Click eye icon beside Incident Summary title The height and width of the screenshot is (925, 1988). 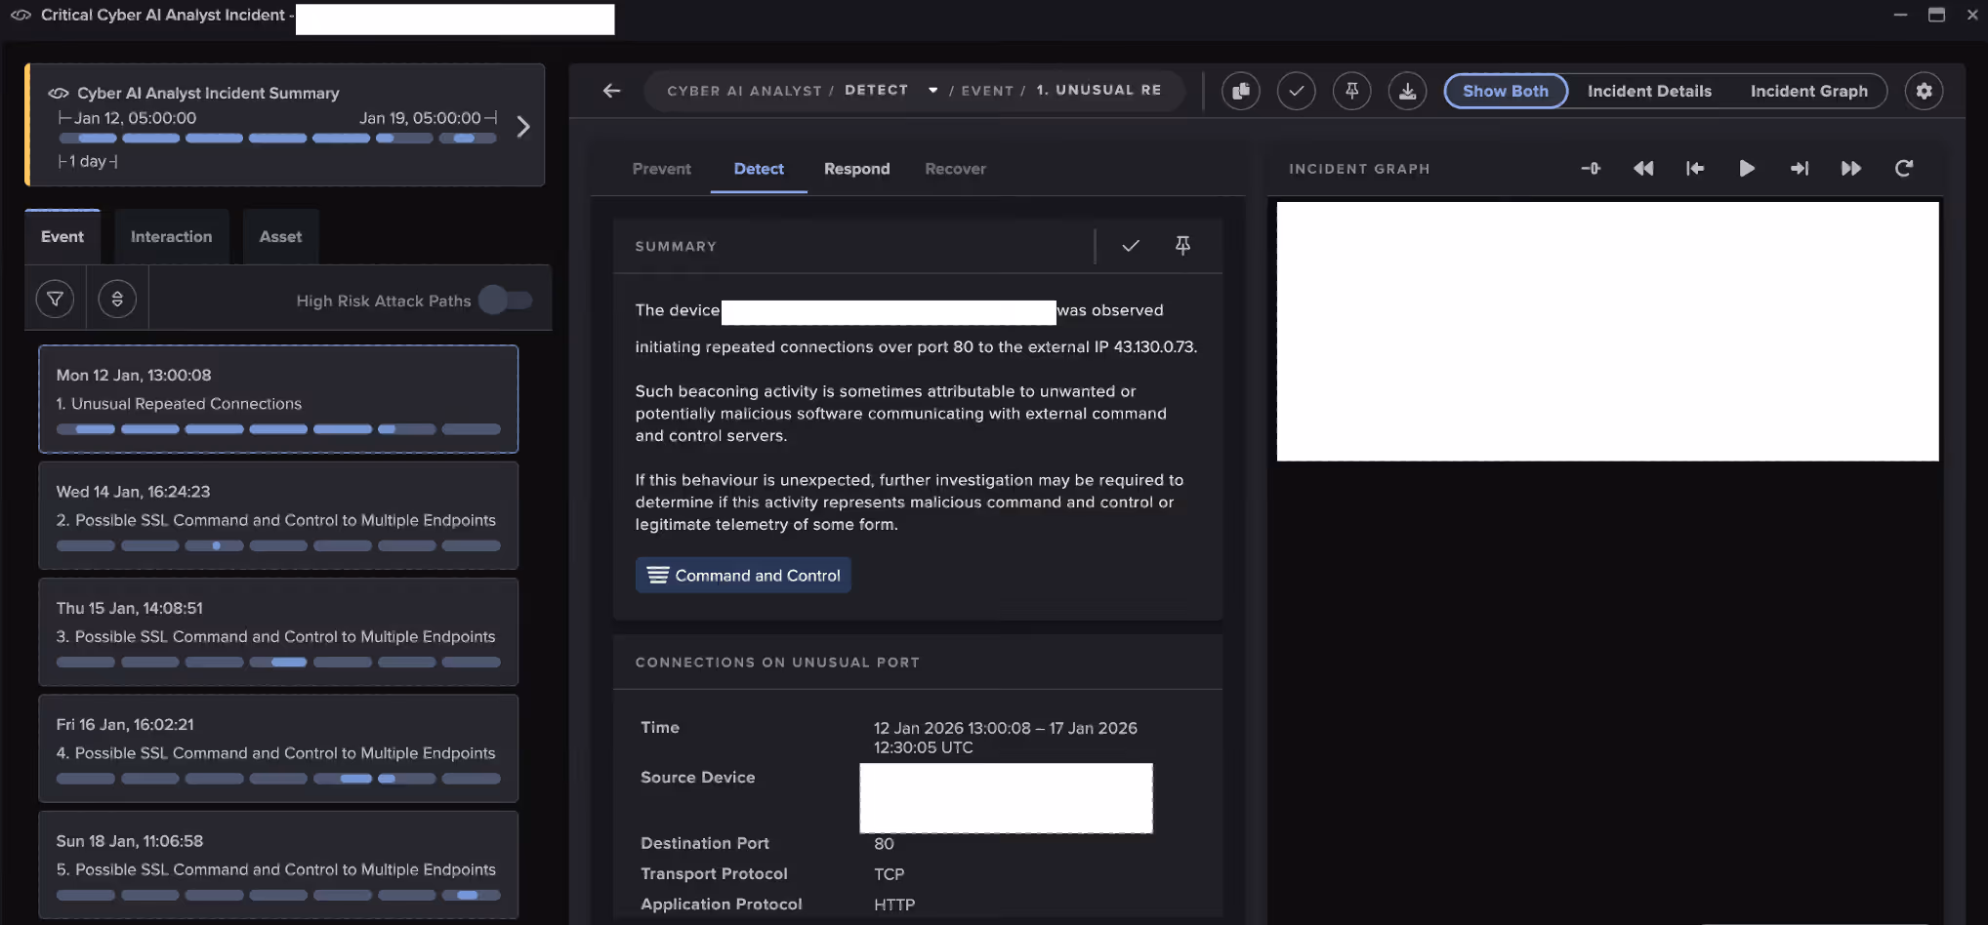tap(59, 93)
